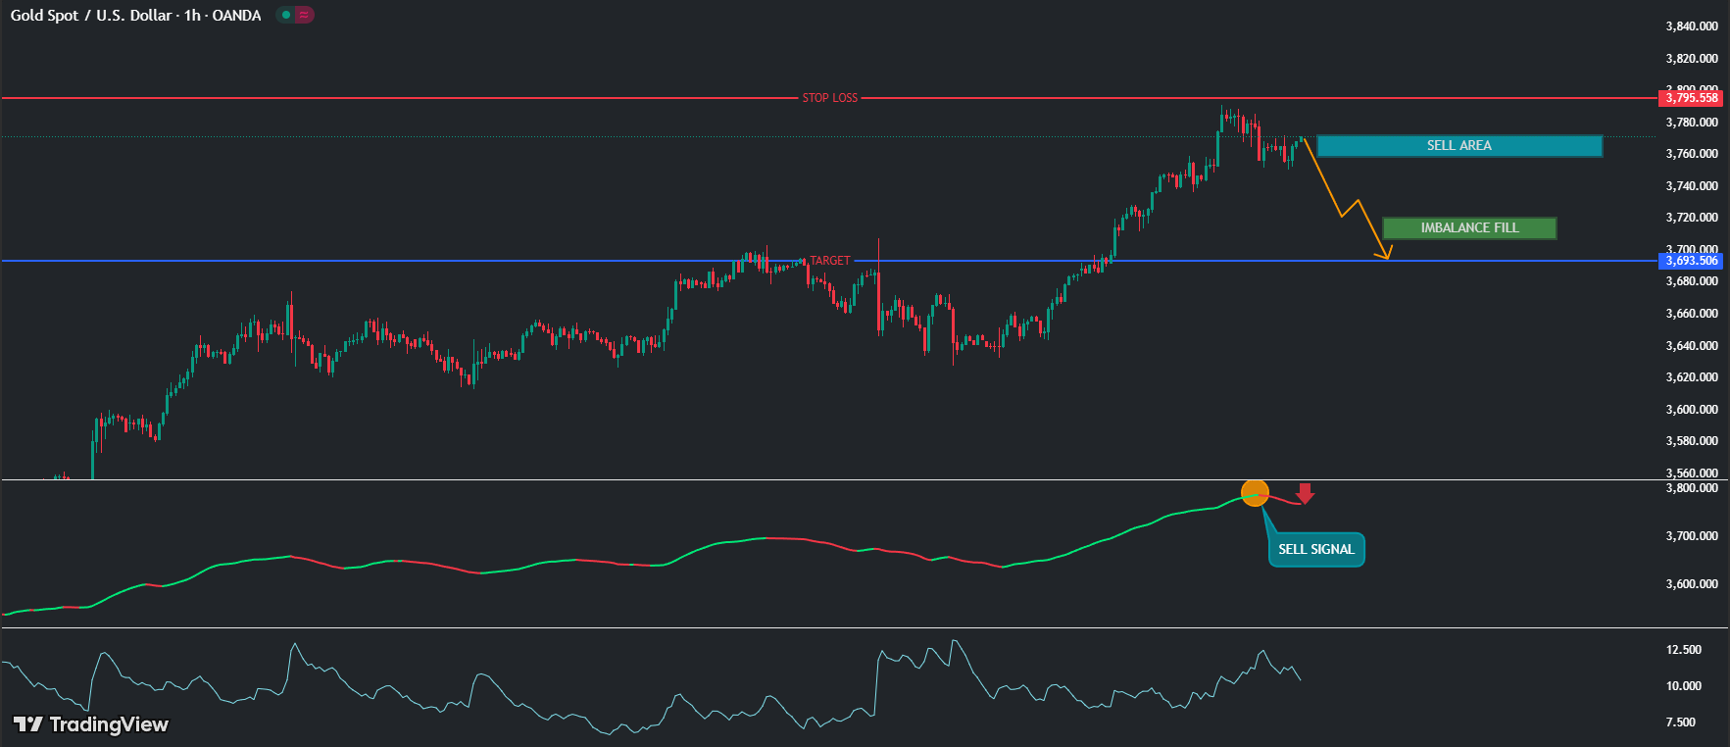The height and width of the screenshot is (747, 1730).
Task: Click the orange circle on the indicator line
Action: tap(1255, 494)
